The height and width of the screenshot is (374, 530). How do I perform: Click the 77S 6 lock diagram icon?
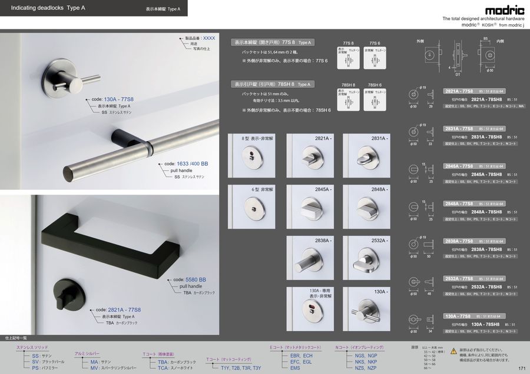(x=375, y=58)
